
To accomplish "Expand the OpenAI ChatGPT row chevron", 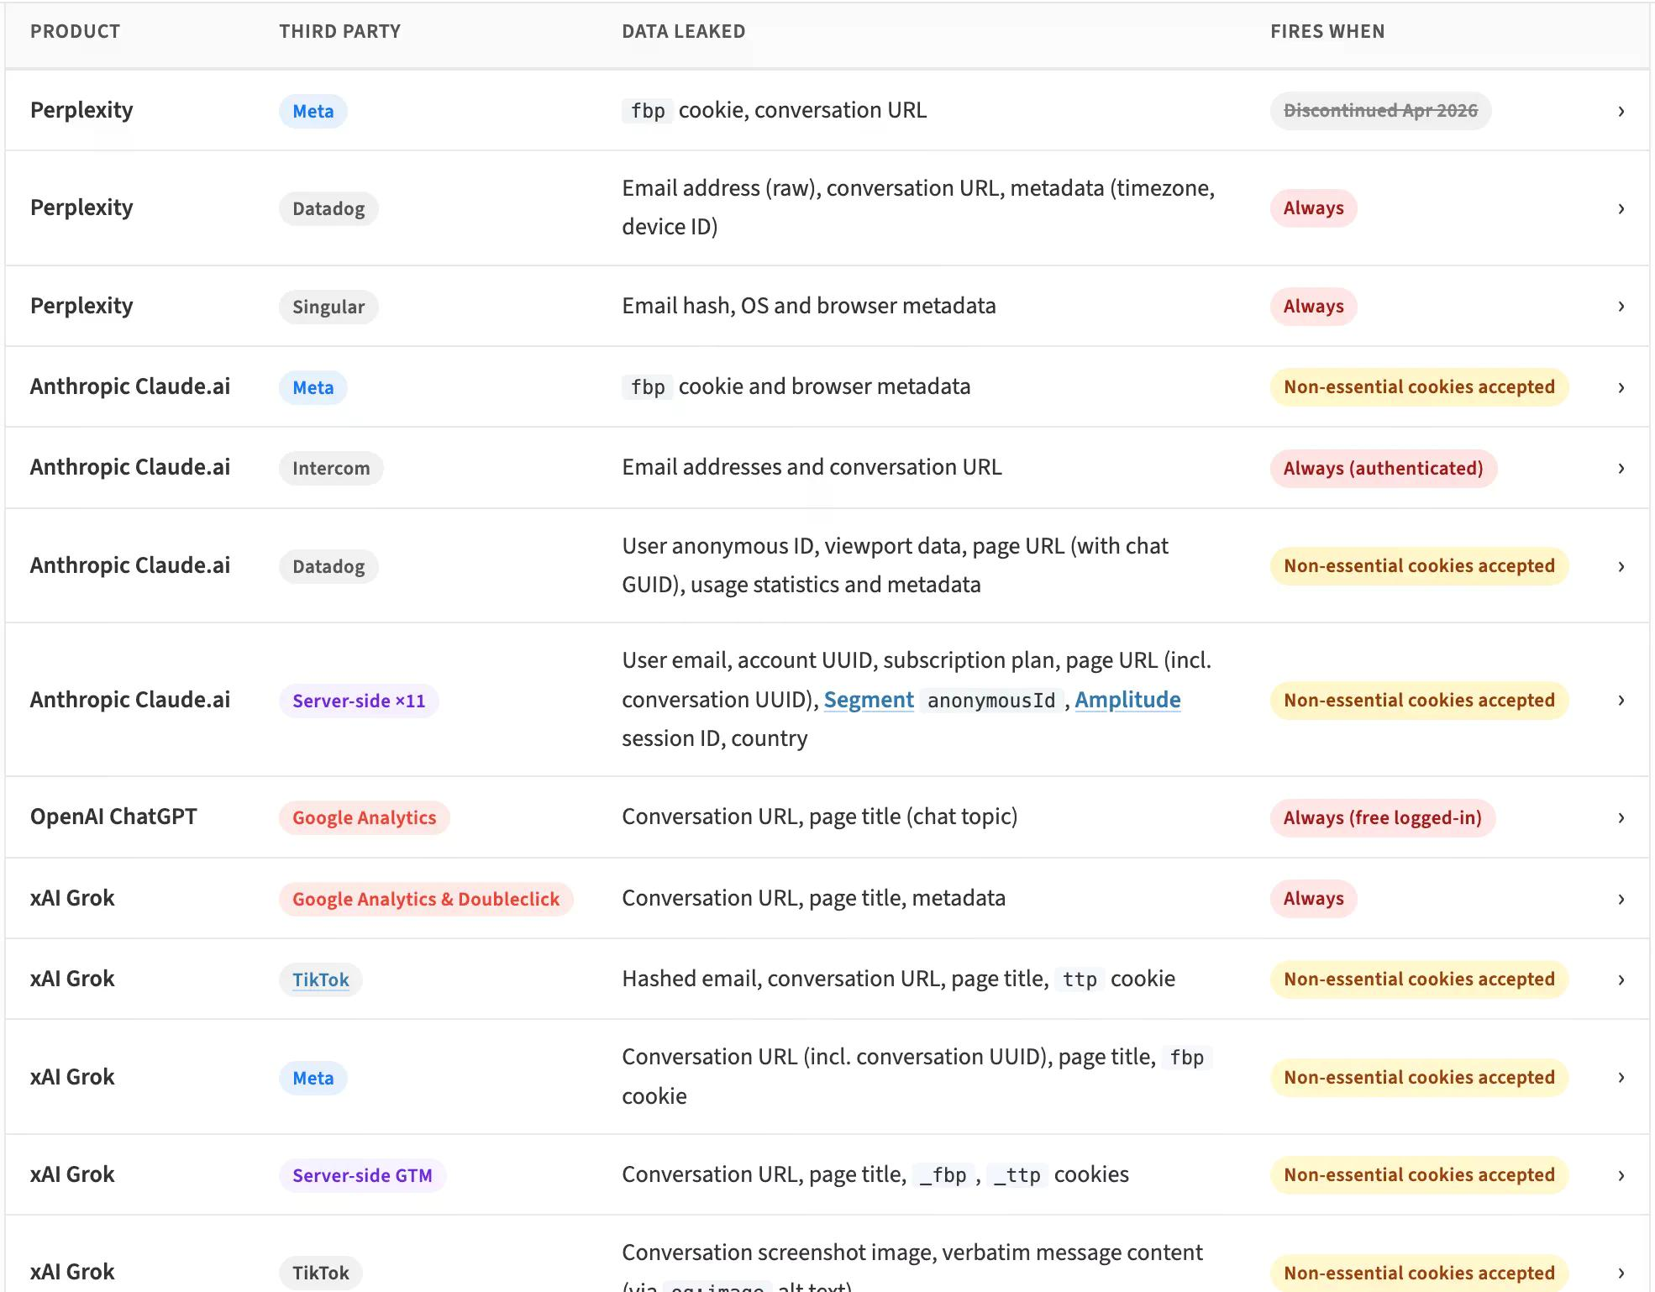I will pos(1621,817).
